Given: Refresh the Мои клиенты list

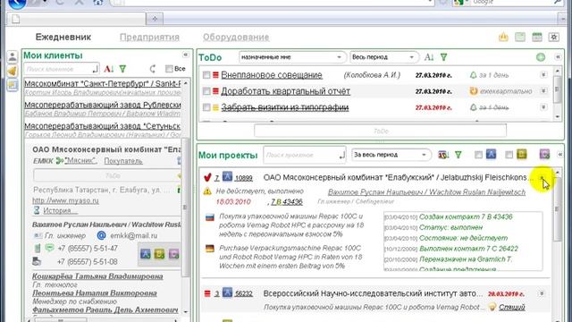Looking at the screenshot, I should coord(153,69).
